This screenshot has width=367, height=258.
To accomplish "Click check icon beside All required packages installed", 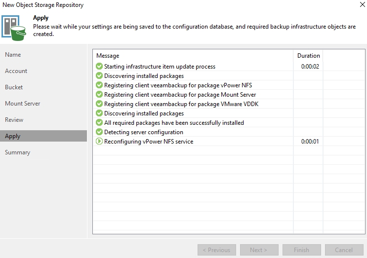I will (99, 123).
